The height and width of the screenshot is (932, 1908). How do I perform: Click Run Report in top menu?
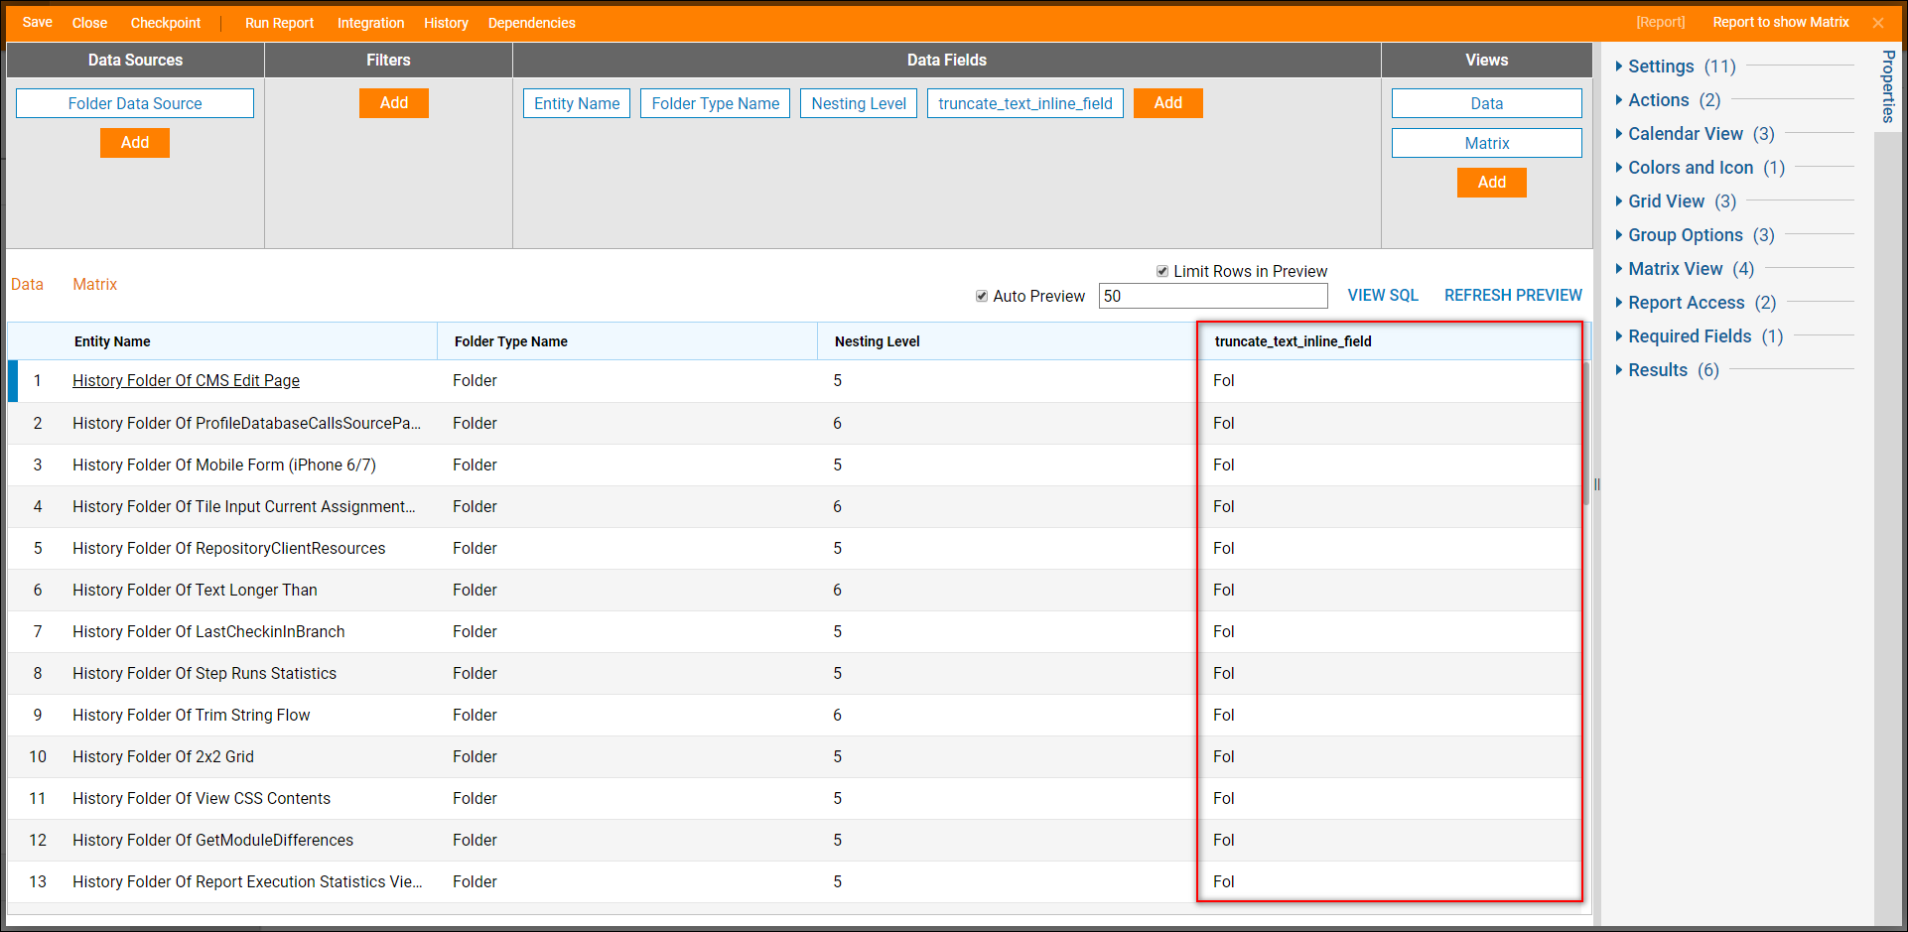[x=279, y=23]
